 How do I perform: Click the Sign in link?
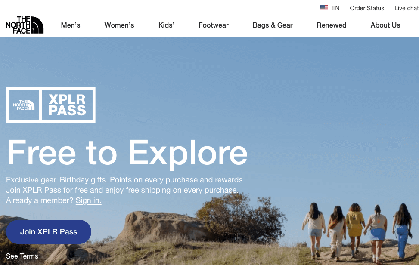pos(88,200)
